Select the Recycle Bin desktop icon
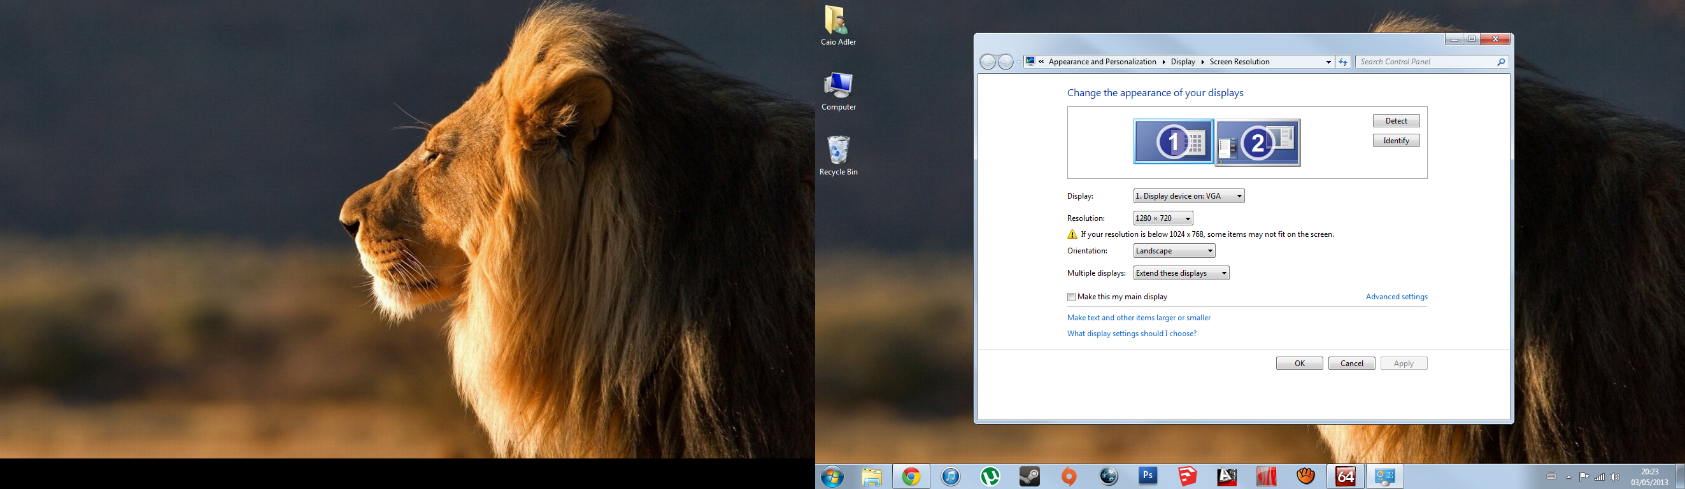The width and height of the screenshot is (1685, 489). pos(838,156)
